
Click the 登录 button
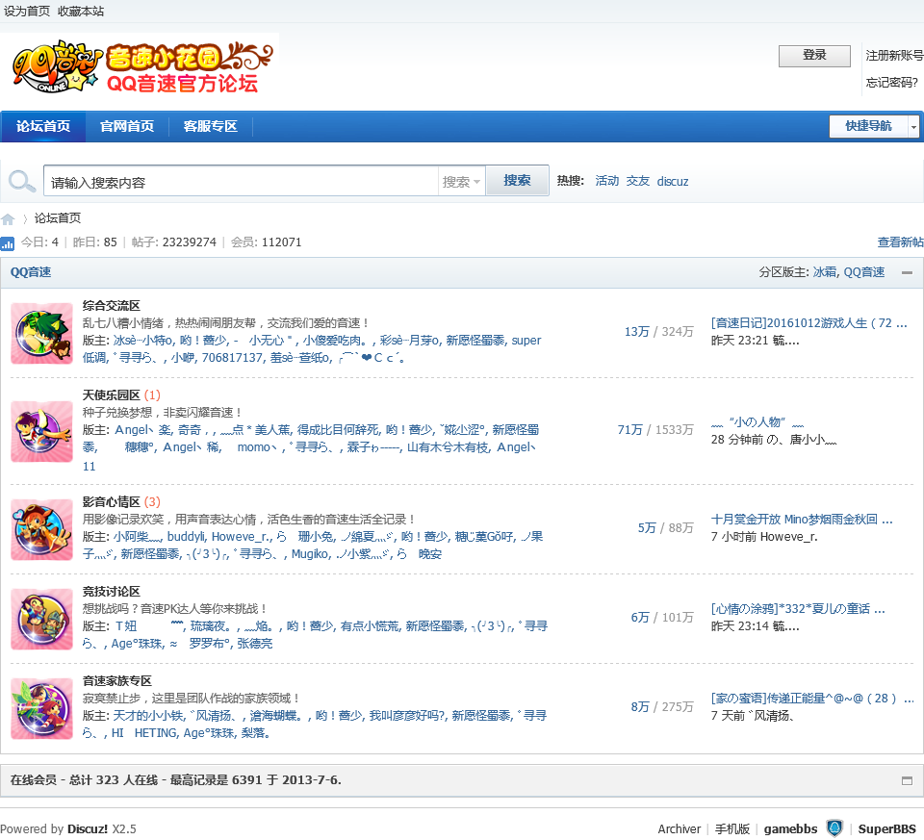tap(814, 56)
